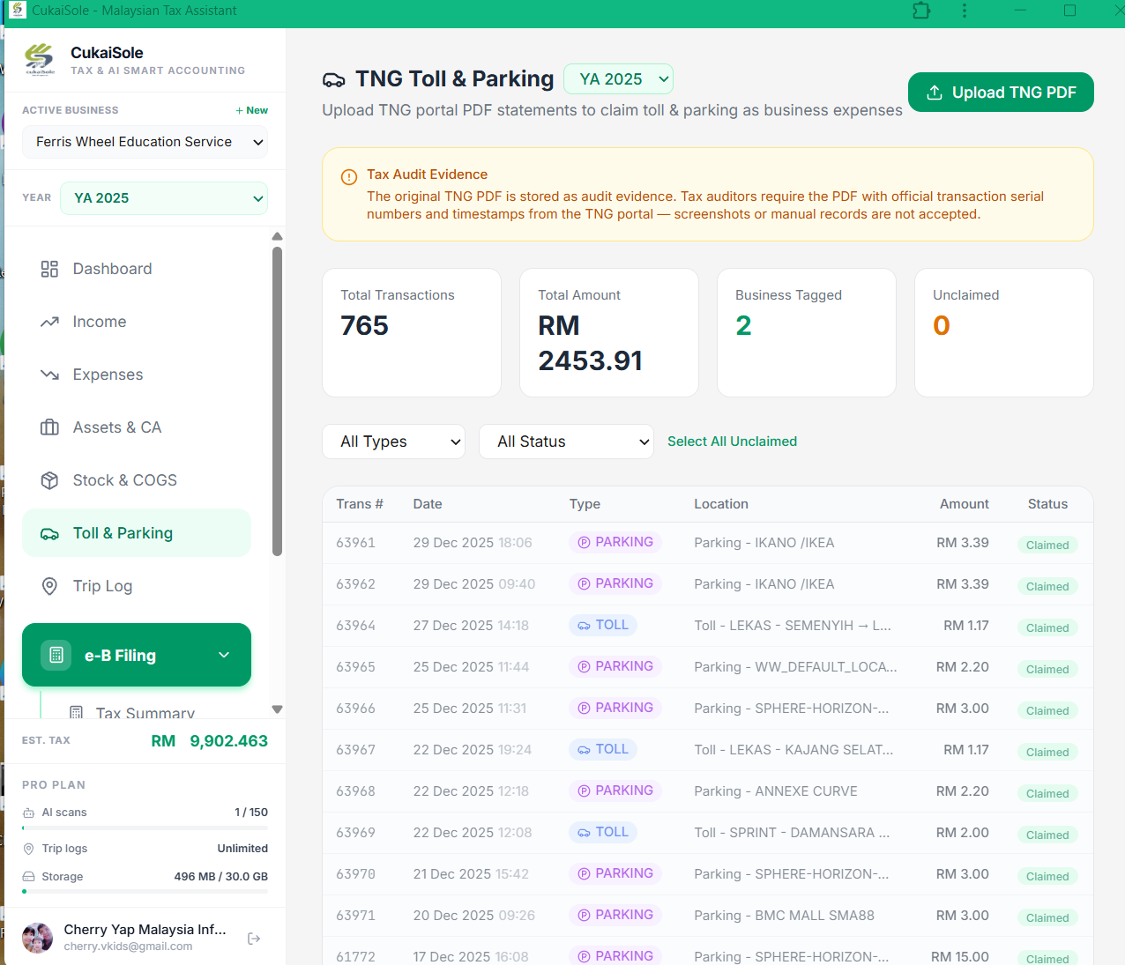Click the Status column header
Image resolution: width=1125 pixels, height=965 pixels.
[1047, 504]
